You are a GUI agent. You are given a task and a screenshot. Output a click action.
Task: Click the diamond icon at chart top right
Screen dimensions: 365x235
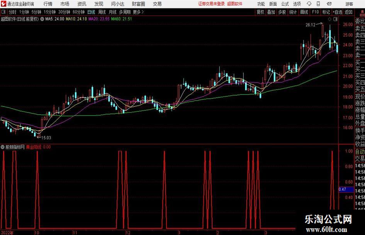coord(329,19)
